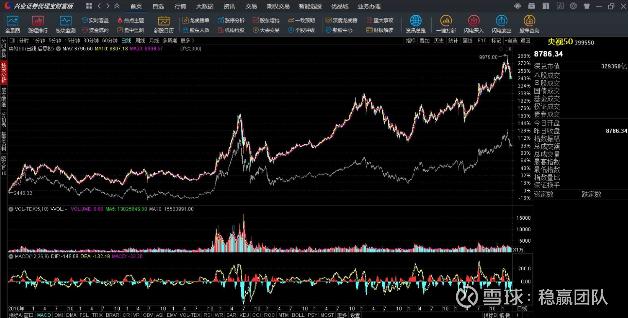
Task: Open the 行情 menu tab
Action: tap(180, 6)
